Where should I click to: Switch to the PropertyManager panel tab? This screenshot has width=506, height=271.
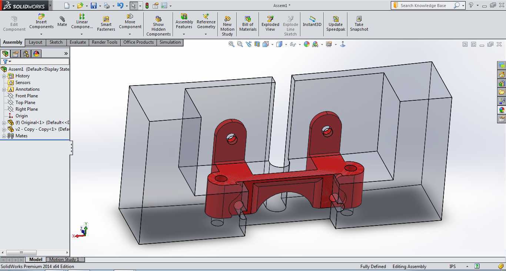click(16, 54)
